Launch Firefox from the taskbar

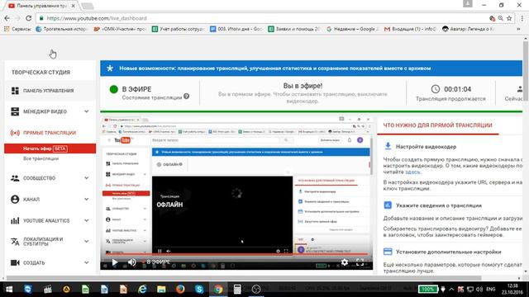[x=180, y=290]
